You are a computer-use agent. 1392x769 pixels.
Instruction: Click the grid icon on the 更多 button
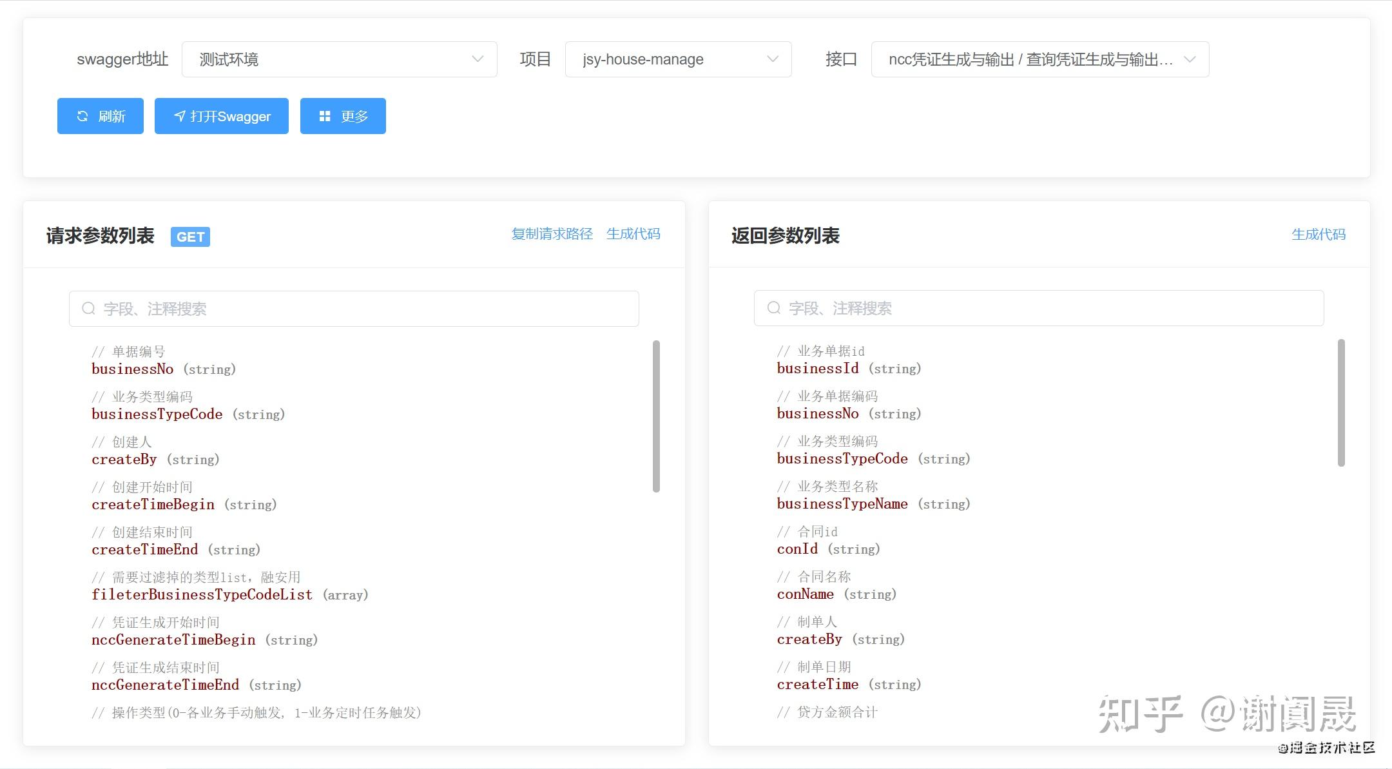(x=325, y=116)
